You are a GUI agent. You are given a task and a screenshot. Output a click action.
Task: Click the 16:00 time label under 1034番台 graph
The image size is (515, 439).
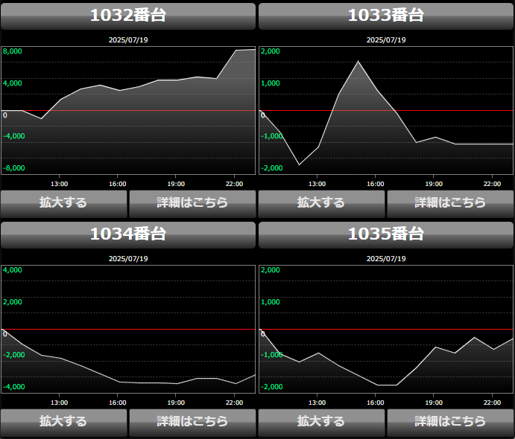tap(118, 403)
